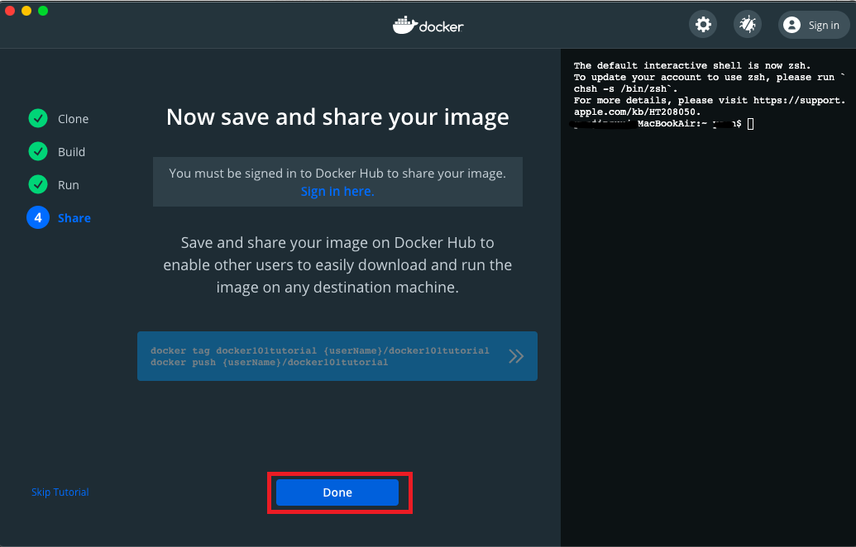Image resolution: width=856 pixels, height=547 pixels.
Task: Go to the Run tutorial step
Action: 69,185
